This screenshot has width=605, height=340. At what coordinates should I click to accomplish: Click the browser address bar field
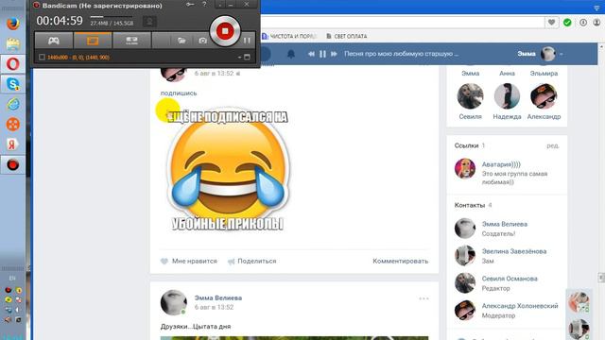tap(402, 23)
